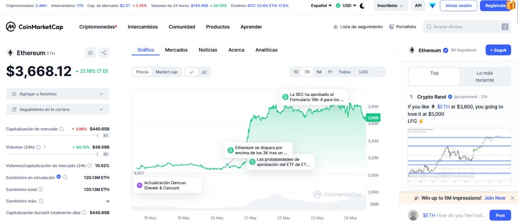Click Buscar divisas search field
The height and width of the screenshot is (222, 518).
[x=467, y=27]
